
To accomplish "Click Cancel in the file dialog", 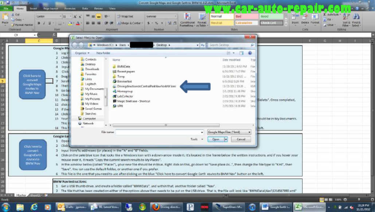I will [x=241, y=139].
